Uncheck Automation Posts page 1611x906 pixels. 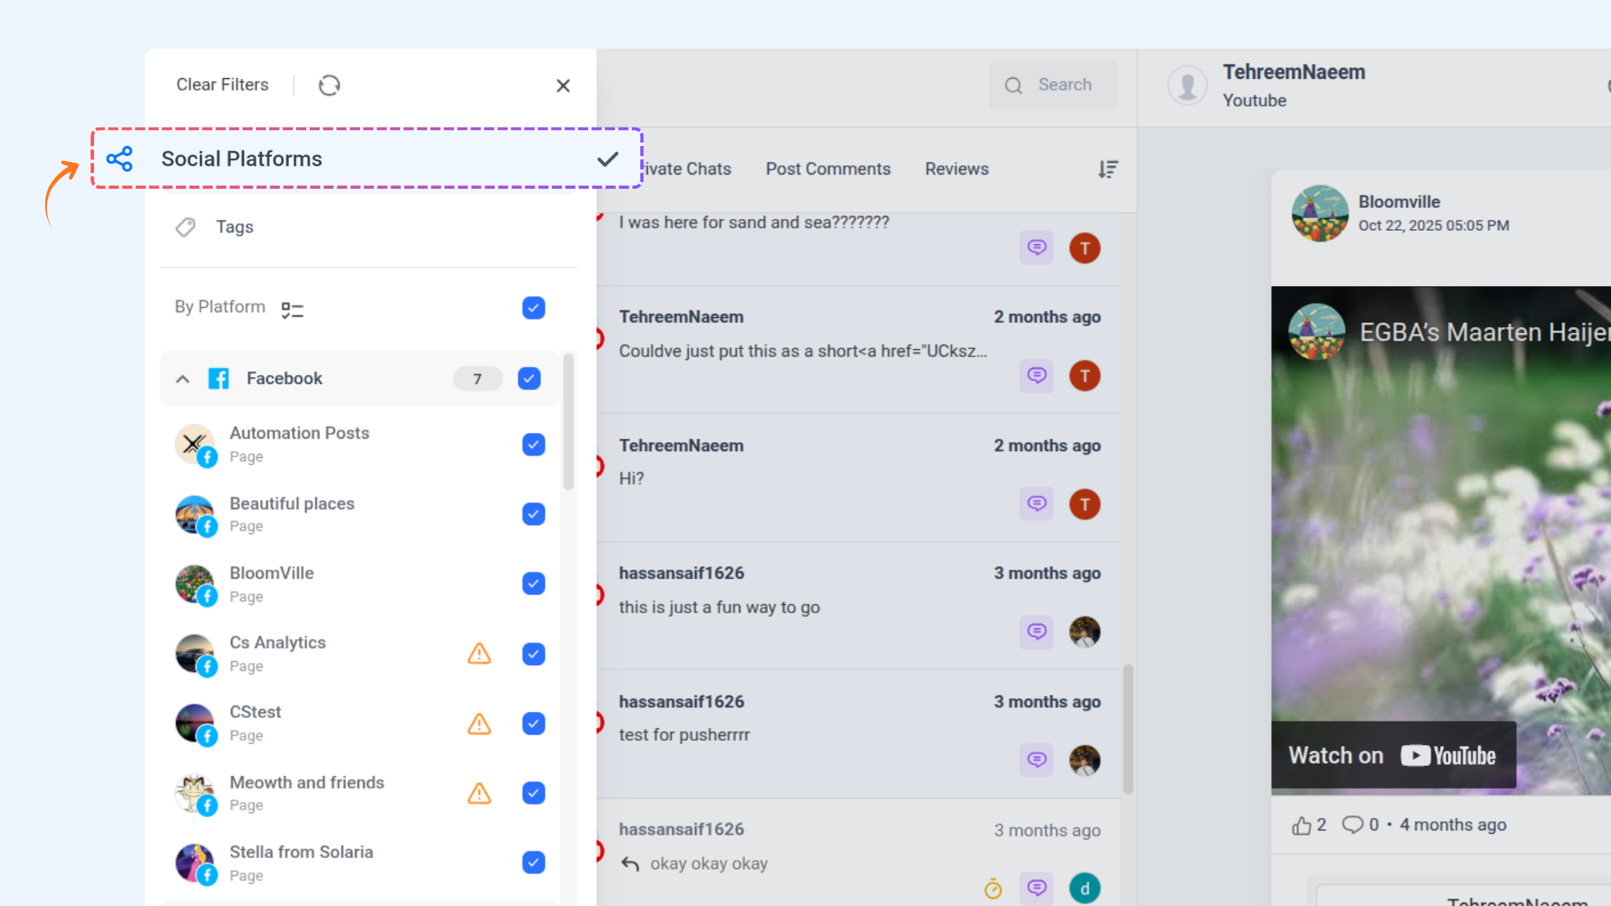point(534,444)
